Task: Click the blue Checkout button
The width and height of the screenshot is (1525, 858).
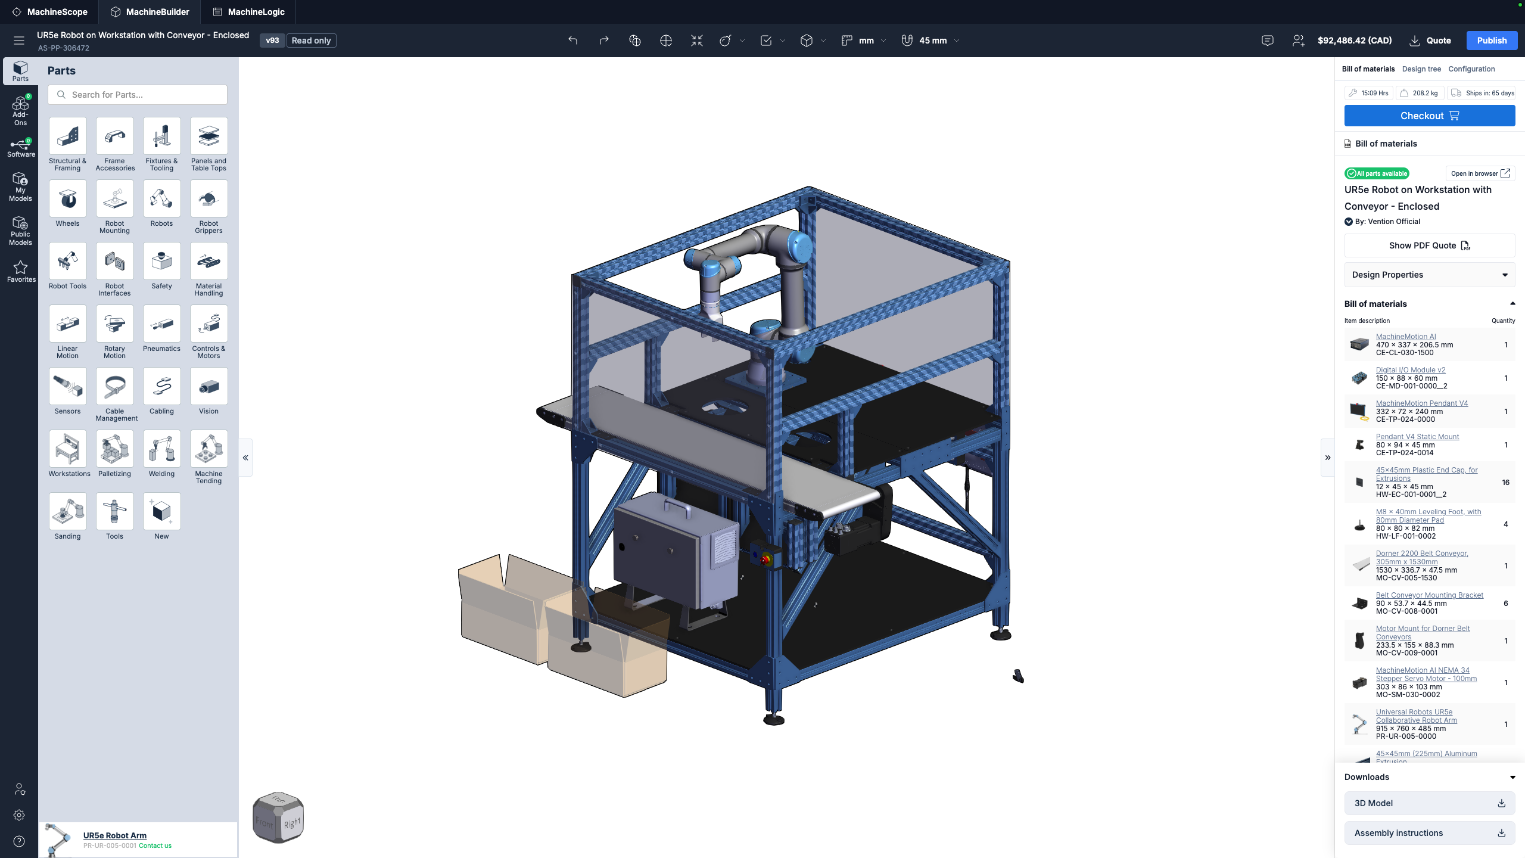Action: click(1430, 116)
